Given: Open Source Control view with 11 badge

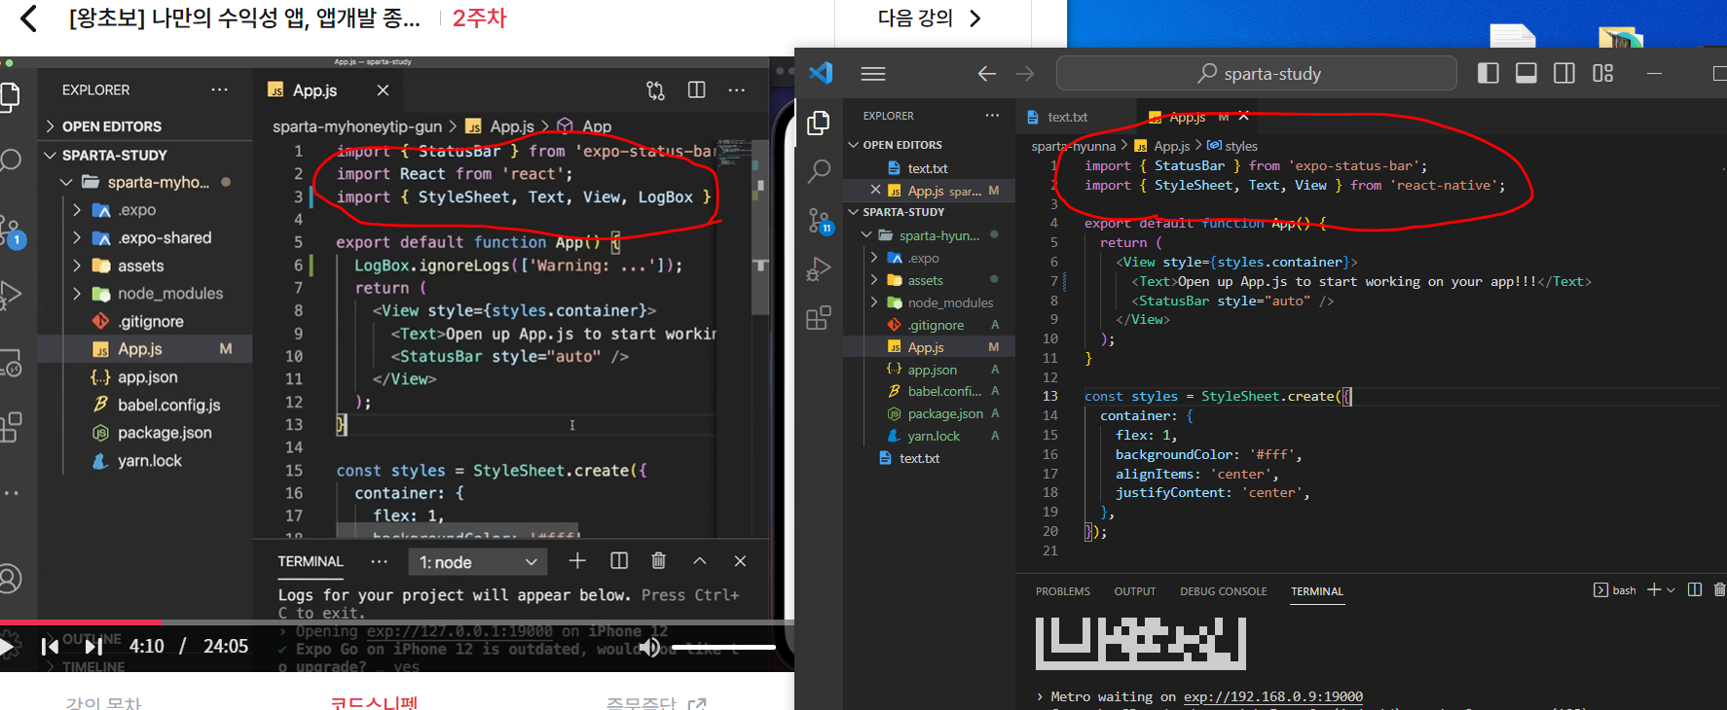Looking at the screenshot, I should click(x=819, y=221).
